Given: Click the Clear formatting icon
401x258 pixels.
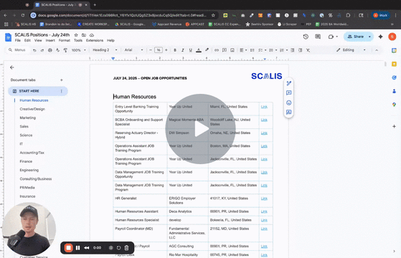Looking at the screenshot, I should point(308,50).
